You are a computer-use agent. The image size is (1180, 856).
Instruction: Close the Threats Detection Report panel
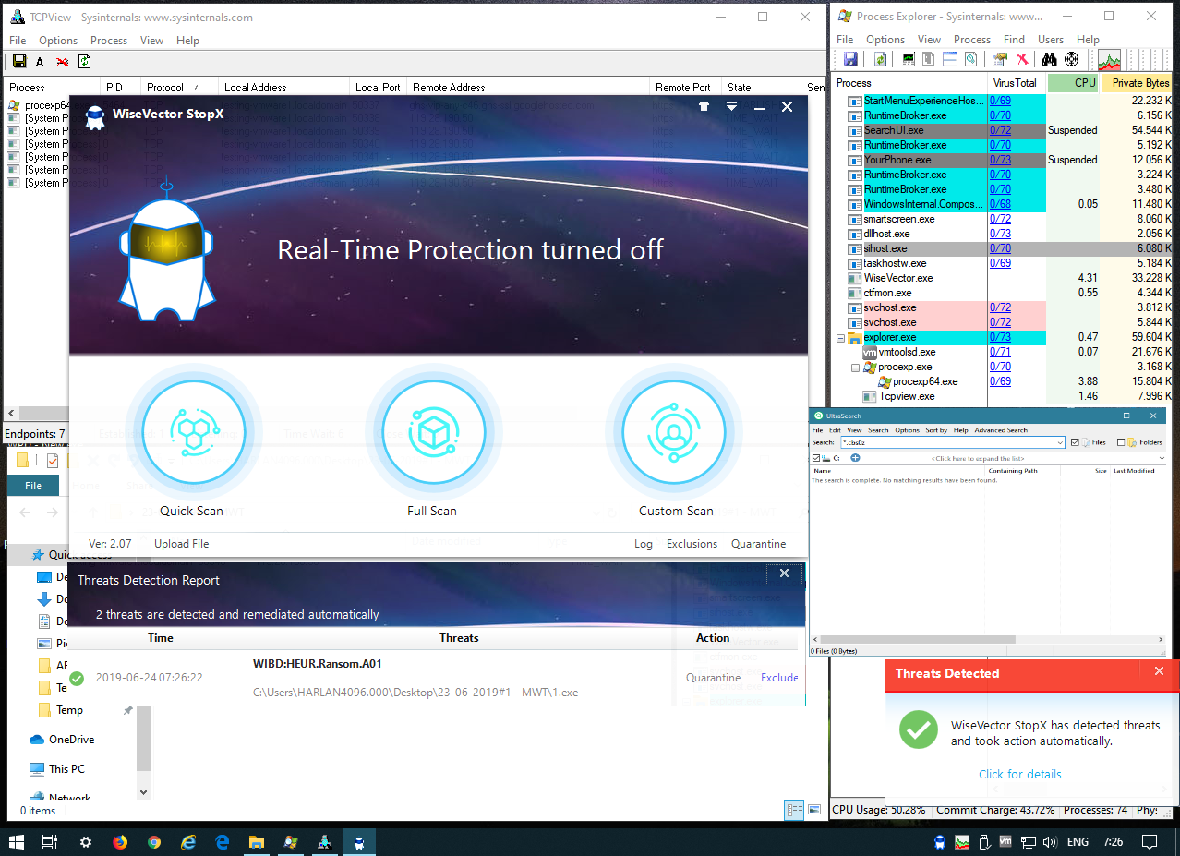point(784,573)
